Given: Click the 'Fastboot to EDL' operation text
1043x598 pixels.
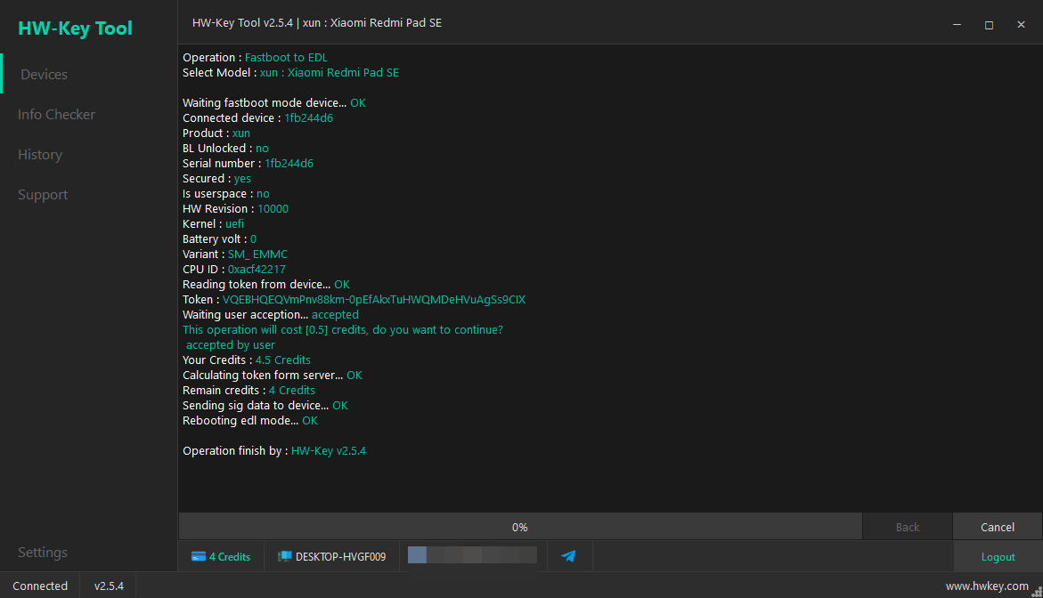Looking at the screenshot, I should pos(286,58).
